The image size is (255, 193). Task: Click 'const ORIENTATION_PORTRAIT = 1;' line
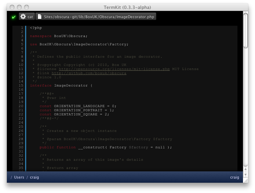coord(77,110)
